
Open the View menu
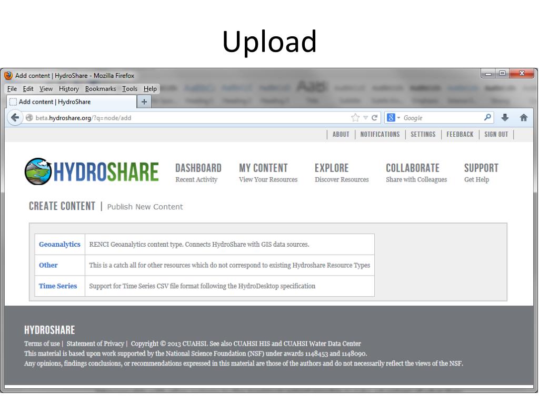tap(46, 89)
